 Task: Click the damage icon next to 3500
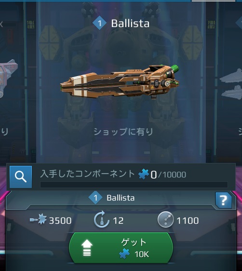coord(38,219)
